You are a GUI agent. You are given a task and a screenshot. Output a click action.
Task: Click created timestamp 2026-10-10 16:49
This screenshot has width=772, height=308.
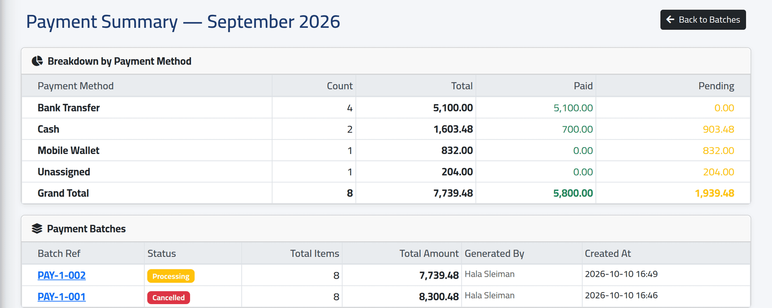click(x=621, y=274)
